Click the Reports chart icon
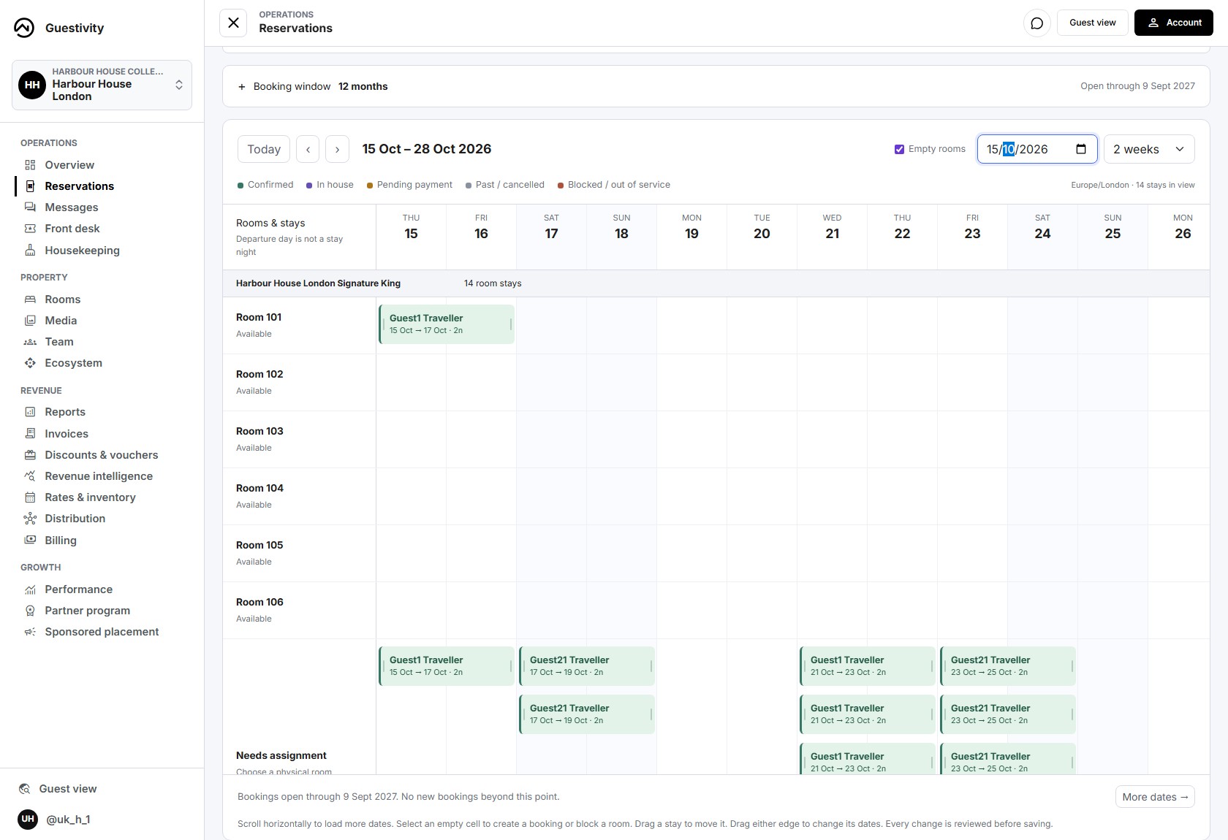The height and width of the screenshot is (840, 1228). [30, 412]
